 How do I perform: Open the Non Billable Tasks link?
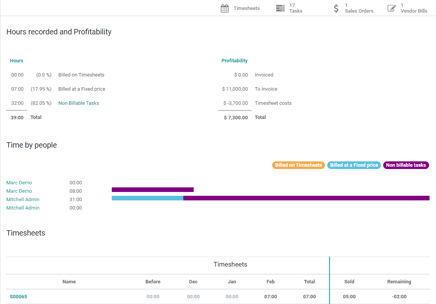point(79,103)
